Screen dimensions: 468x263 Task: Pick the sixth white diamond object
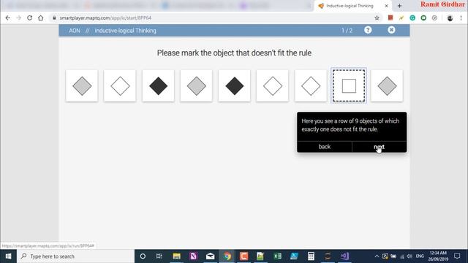tap(273, 86)
